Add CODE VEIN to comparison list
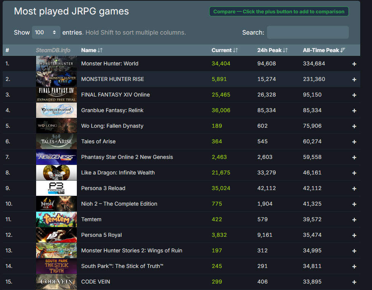This screenshot has height=290, width=372. (x=354, y=282)
